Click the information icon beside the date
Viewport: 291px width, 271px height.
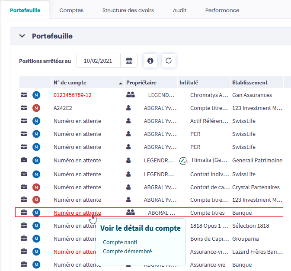tap(150, 61)
